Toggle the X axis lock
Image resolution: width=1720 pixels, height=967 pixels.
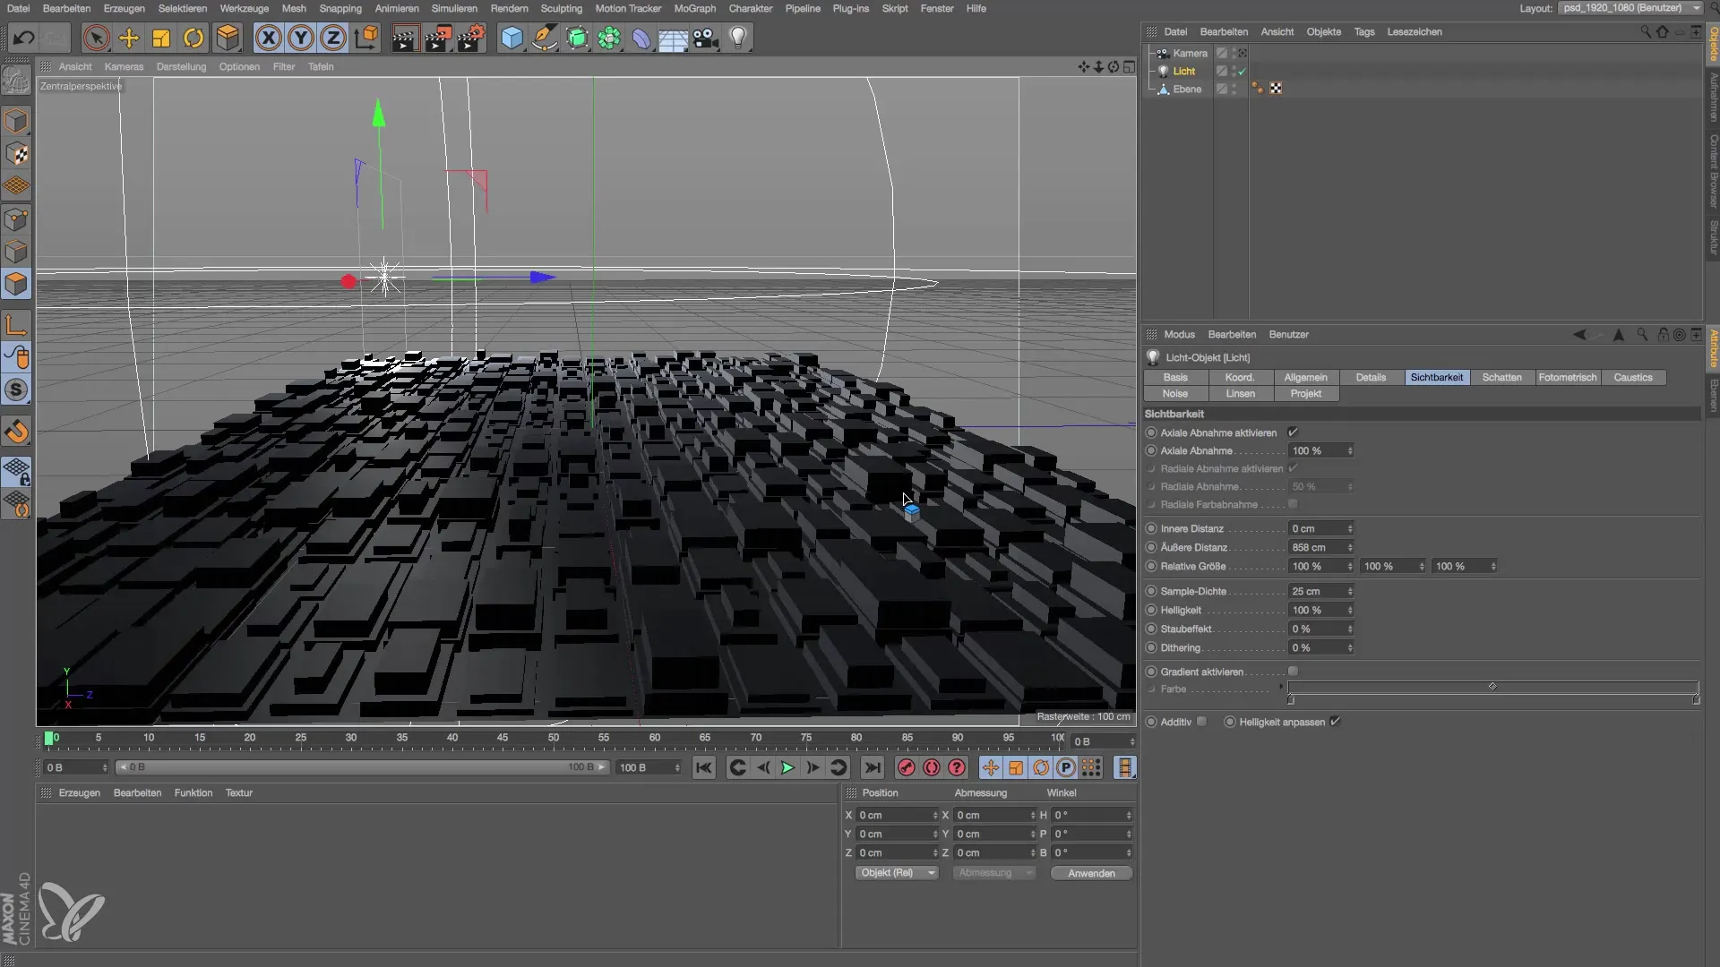[268, 38]
